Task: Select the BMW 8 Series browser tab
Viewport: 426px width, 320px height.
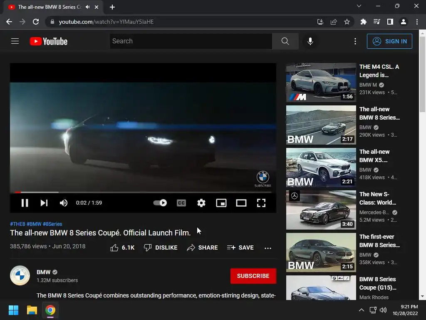Action: (x=53, y=7)
